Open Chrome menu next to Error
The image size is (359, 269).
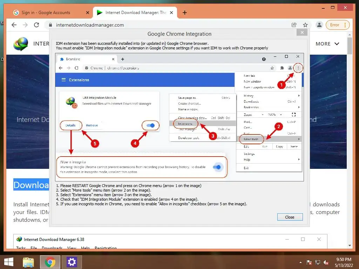coord(345,25)
